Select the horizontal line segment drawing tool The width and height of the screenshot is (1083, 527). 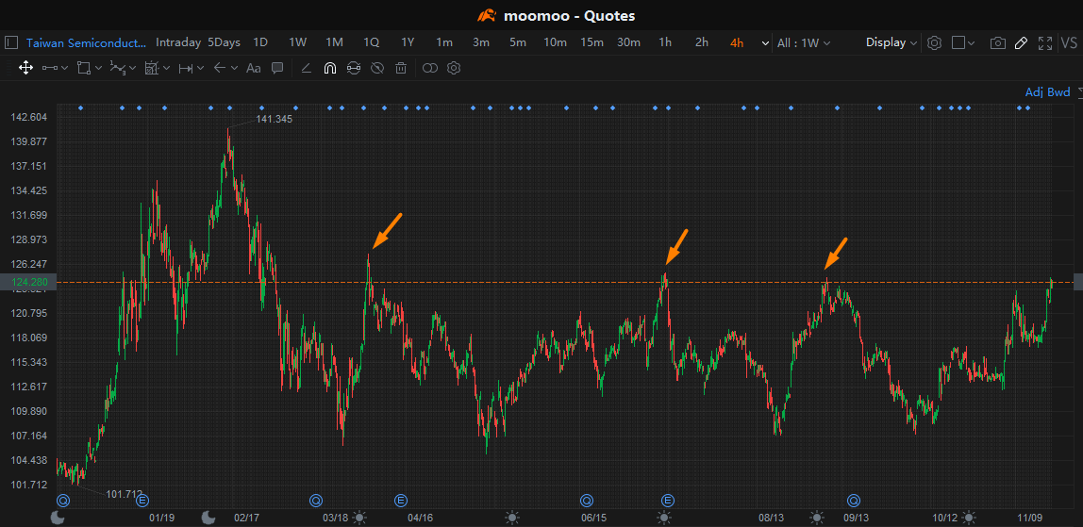click(50, 68)
